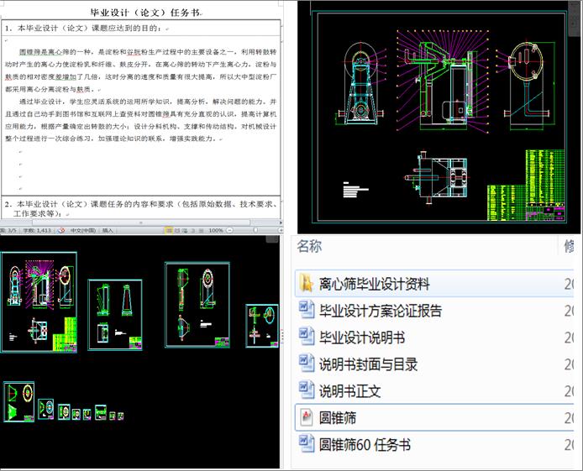Select the Word icon beside 毕业设计说明书

pos(307,337)
